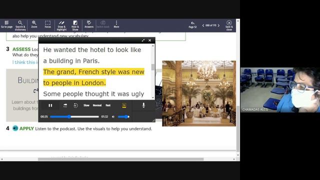Open the Go to page tool
This screenshot has width=320, height=180.
(x=6, y=25)
